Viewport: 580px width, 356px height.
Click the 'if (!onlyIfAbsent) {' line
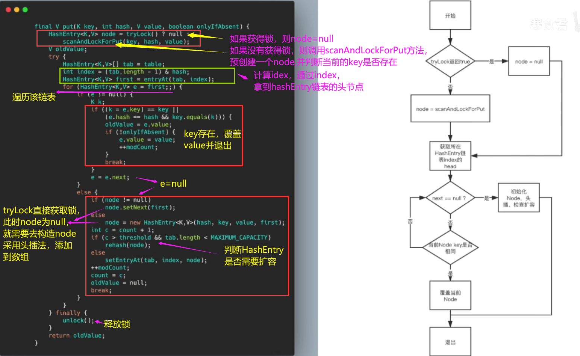(140, 132)
